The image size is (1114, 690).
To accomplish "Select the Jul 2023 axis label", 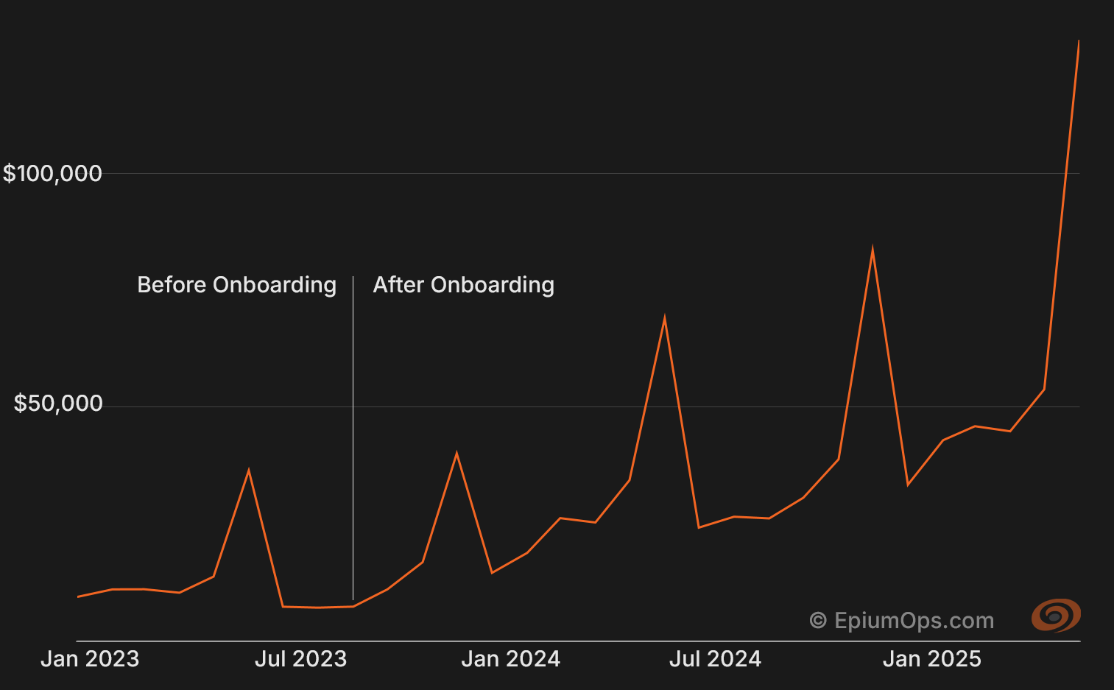I will click(x=300, y=658).
